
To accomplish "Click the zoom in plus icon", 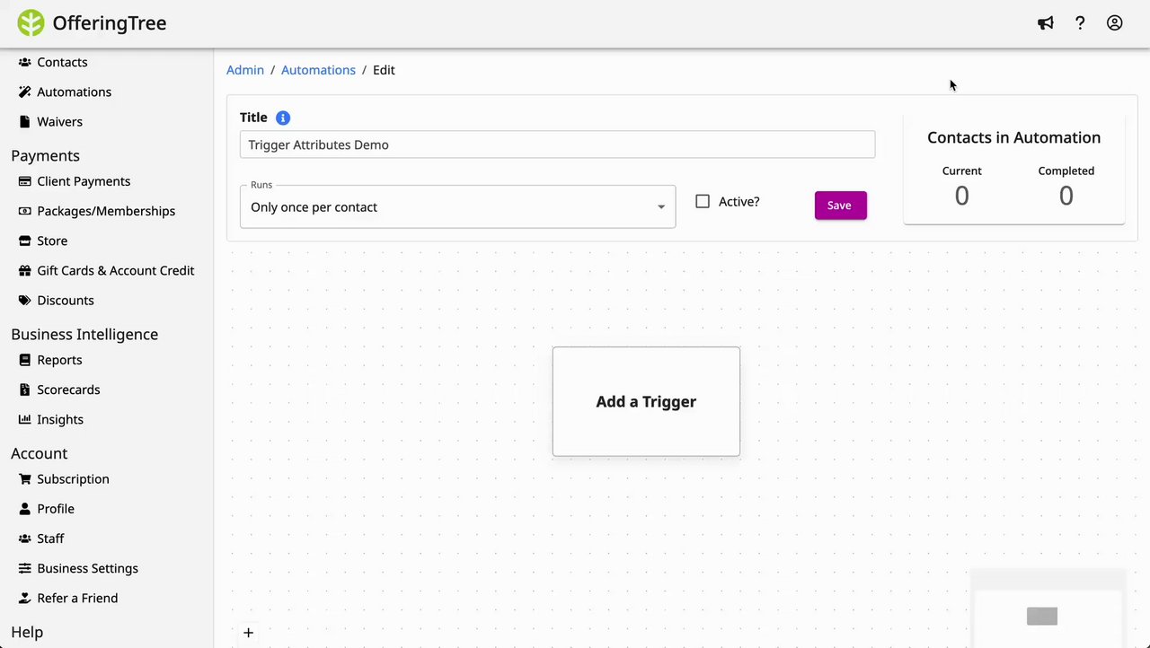I will pyautogui.click(x=249, y=633).
